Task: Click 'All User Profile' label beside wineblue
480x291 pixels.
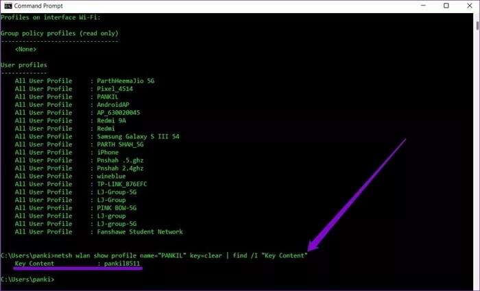Action: 43,177
